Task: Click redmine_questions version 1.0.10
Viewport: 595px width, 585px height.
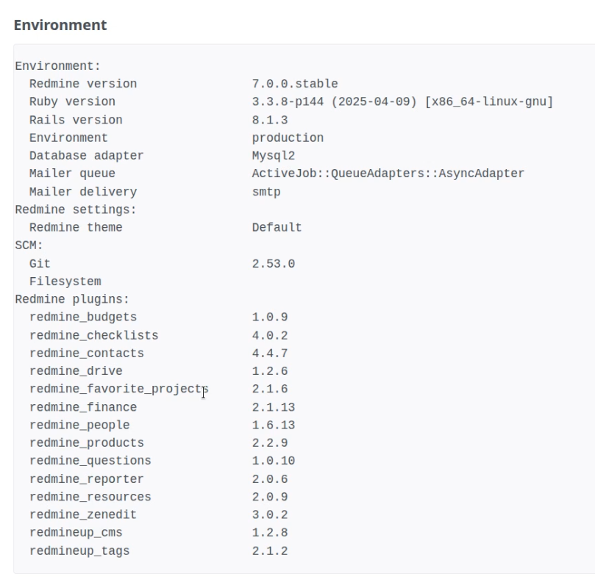Action: pos(273,461)
